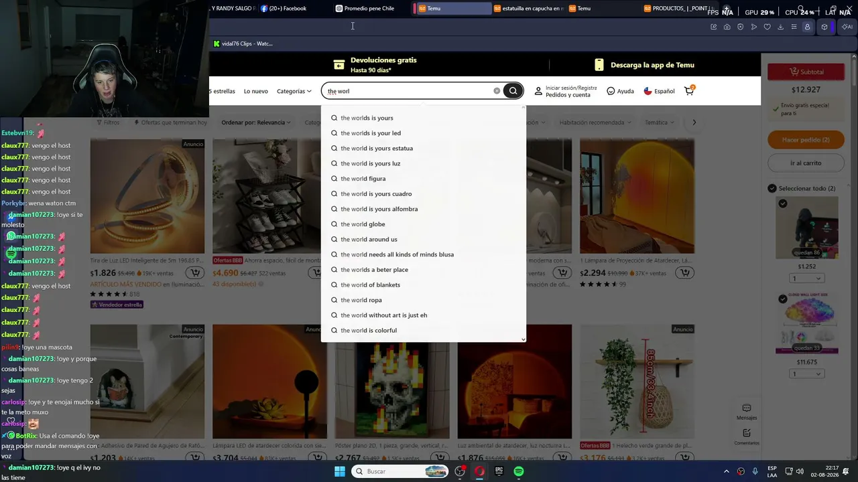Click the Filtros button
858x482 pixels.
click(107, 123)
